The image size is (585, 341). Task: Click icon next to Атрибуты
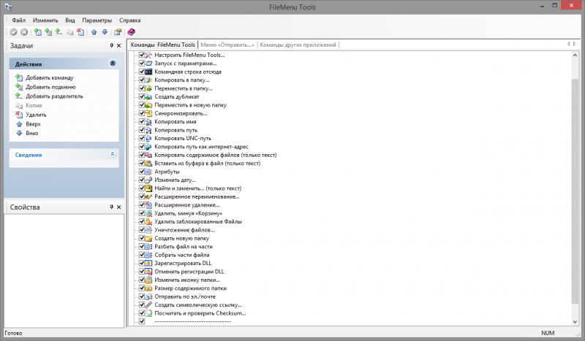click(148, 172)
